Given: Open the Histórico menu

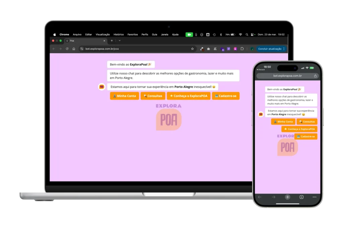Looking at the screenshot, I should (x=119, y=34).
